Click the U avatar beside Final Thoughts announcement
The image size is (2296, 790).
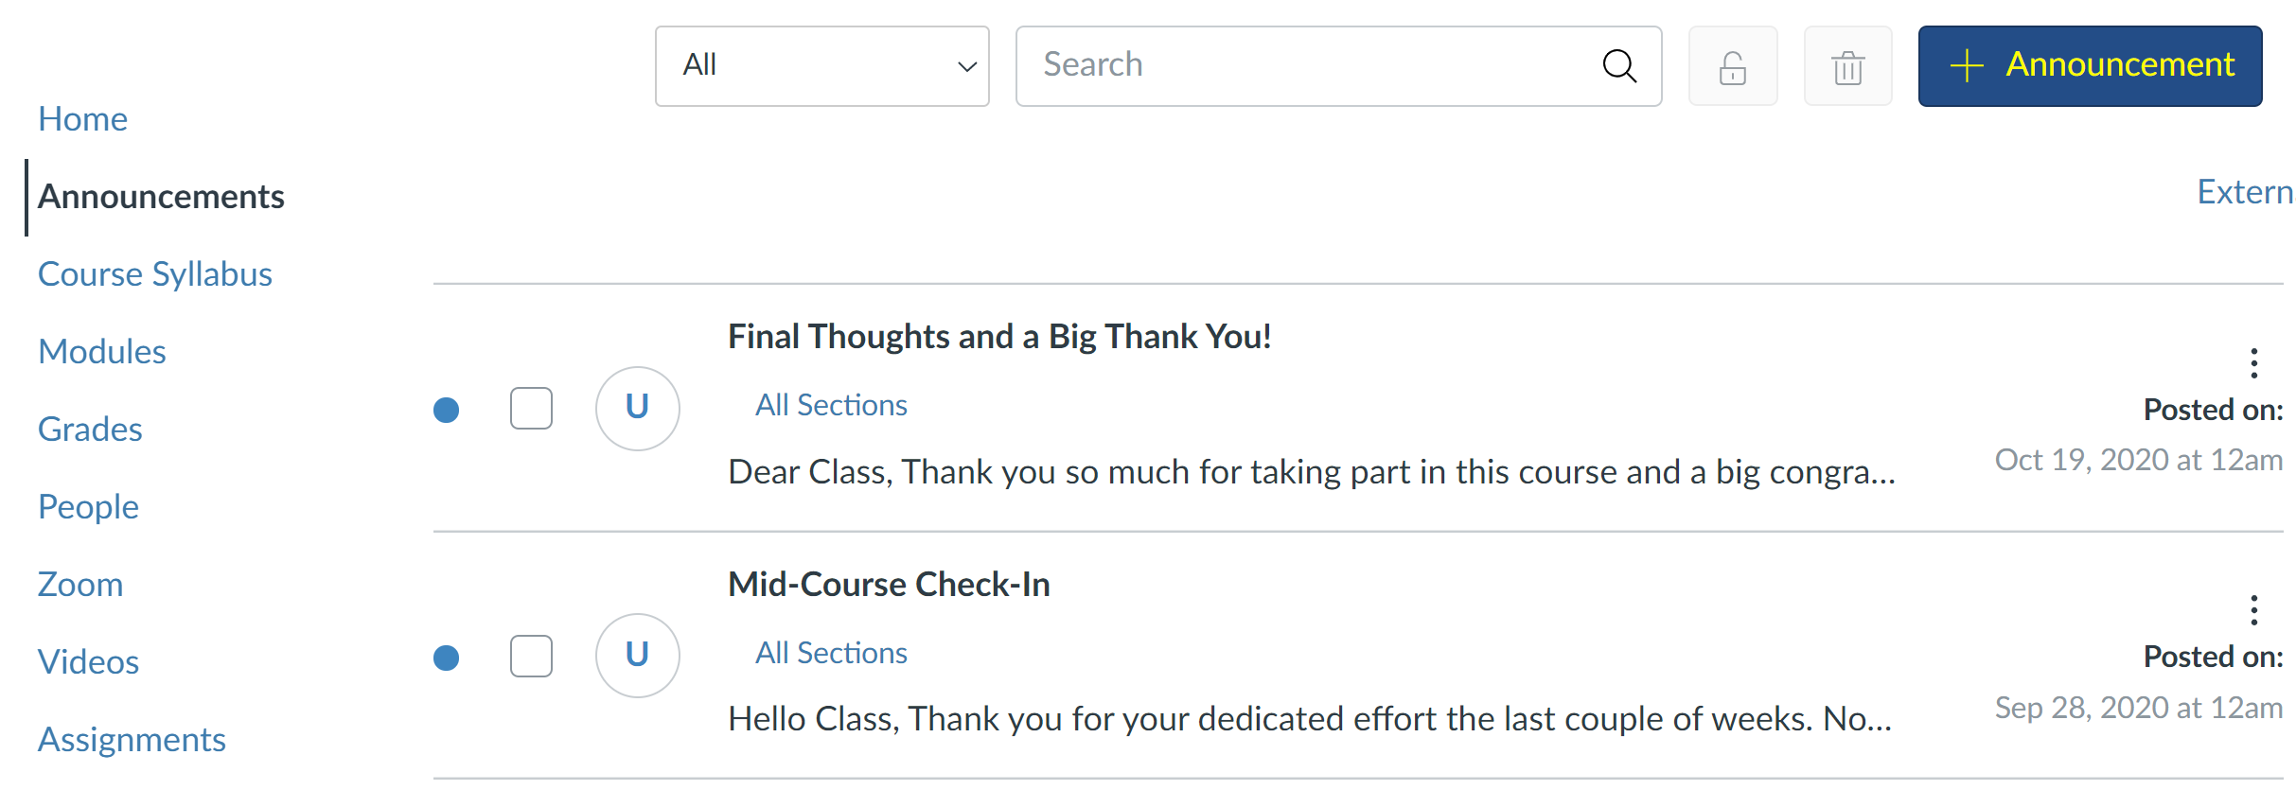coord(637,408)
